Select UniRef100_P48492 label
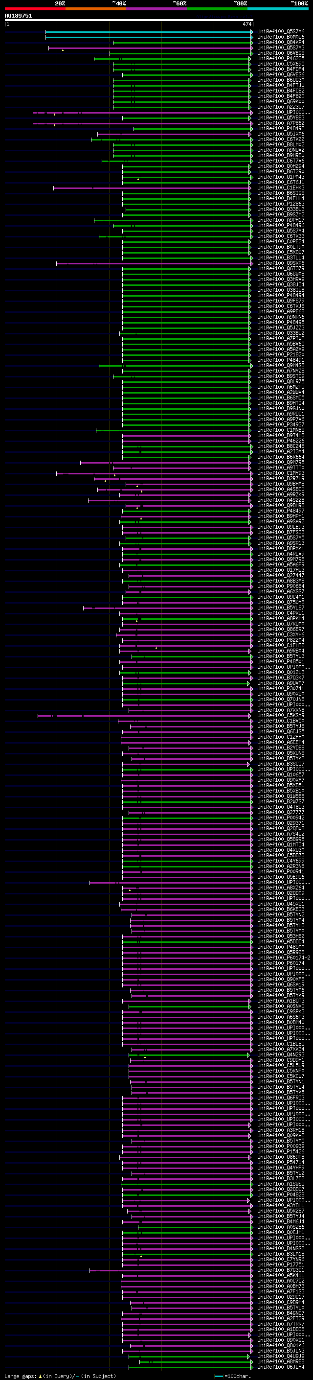The width and height of the screenshot is (313, 1380). [x=281, y=129]
